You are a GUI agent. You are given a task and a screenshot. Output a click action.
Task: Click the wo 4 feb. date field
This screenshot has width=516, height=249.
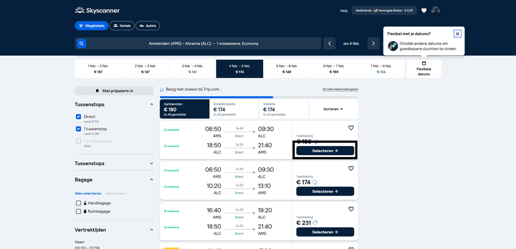coord(352,43)
